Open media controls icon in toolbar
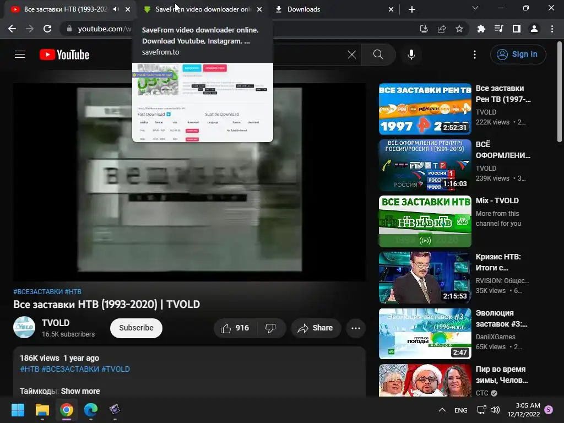Screen dimensions: 564x423 coord(499,29)
